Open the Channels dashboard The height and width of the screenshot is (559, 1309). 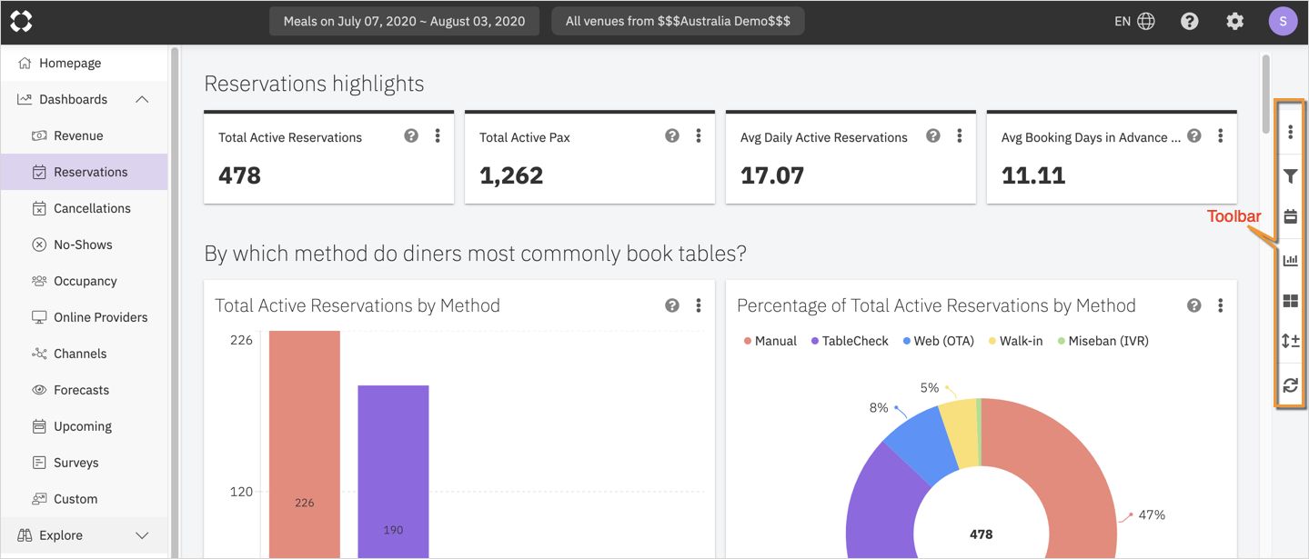pyautogui.click(x=84, y=354)
